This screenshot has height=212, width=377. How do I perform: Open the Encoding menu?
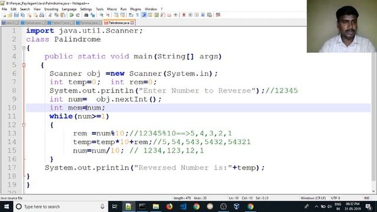(x=51, y=9)
